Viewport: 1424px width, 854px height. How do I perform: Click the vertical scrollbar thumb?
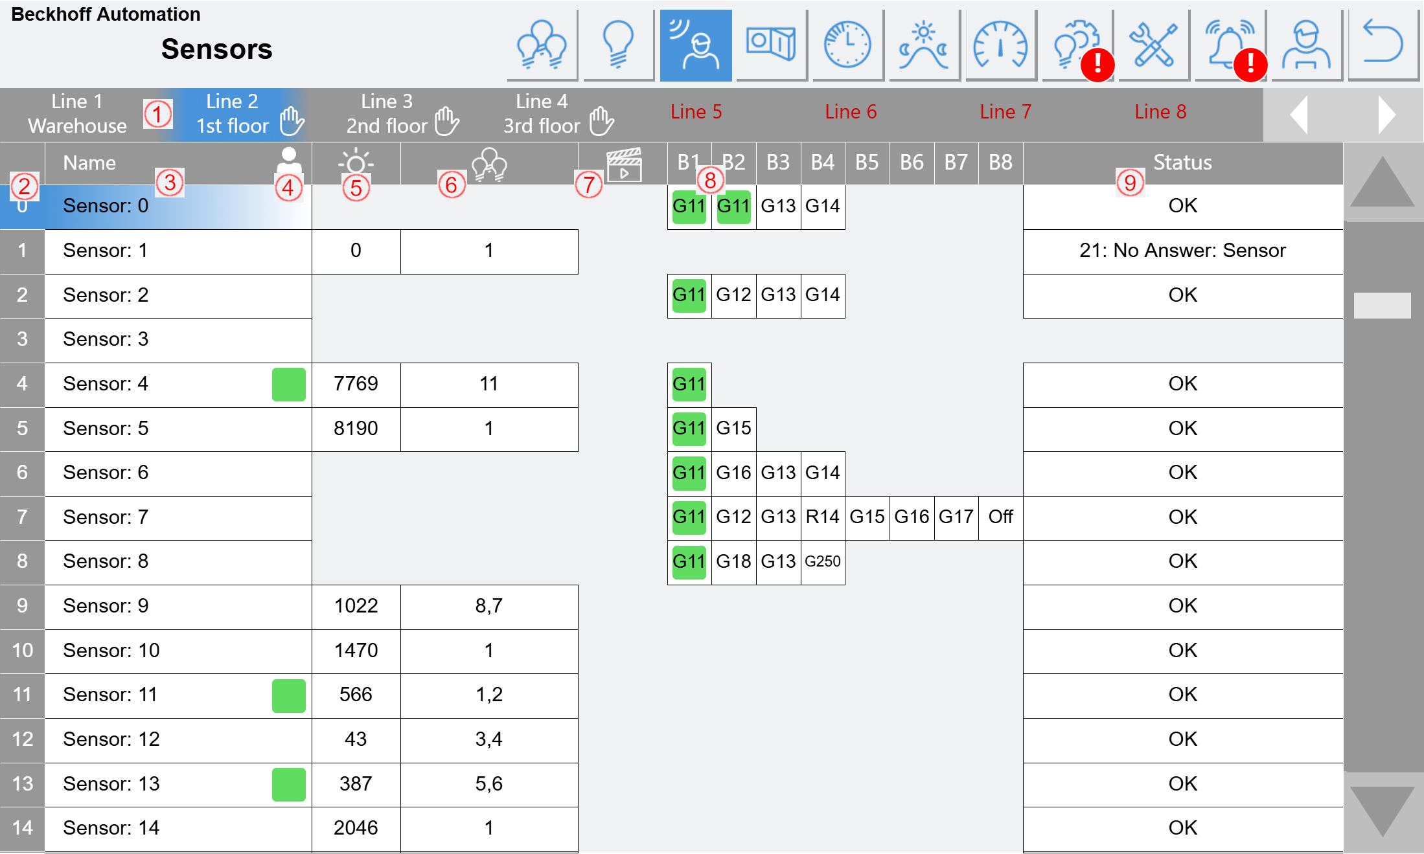(x=1383, y=305)
